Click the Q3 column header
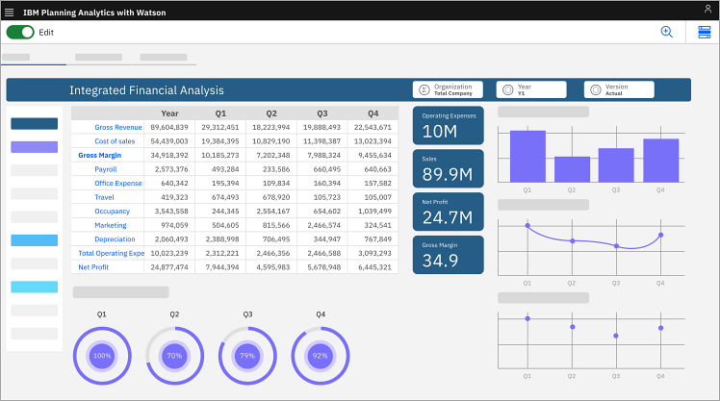Image resolution: width=720 pixels, height=401 pixels. click(x=321, y=113)
